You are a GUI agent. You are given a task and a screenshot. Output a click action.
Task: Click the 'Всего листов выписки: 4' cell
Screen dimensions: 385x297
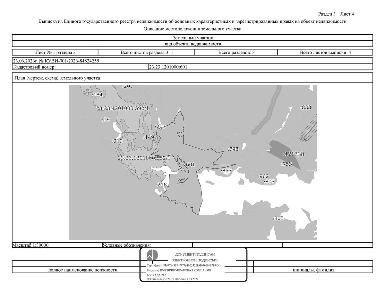325,53
